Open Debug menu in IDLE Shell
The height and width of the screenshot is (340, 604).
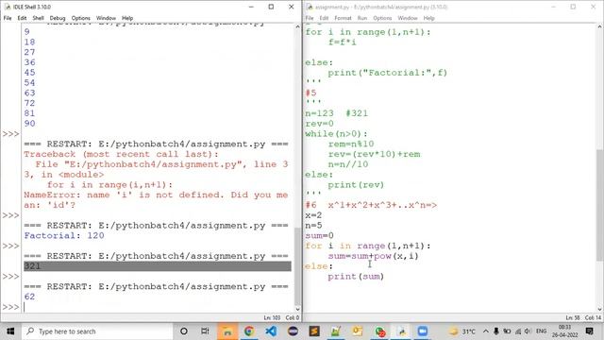[x=58, y=18]
